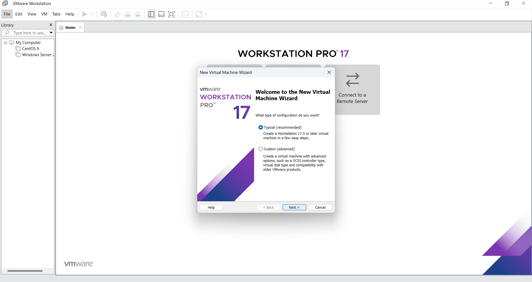Viewport: 532px width, 282px height.
Task: Click the Power On play icon
Action: [x=85, y=14]
